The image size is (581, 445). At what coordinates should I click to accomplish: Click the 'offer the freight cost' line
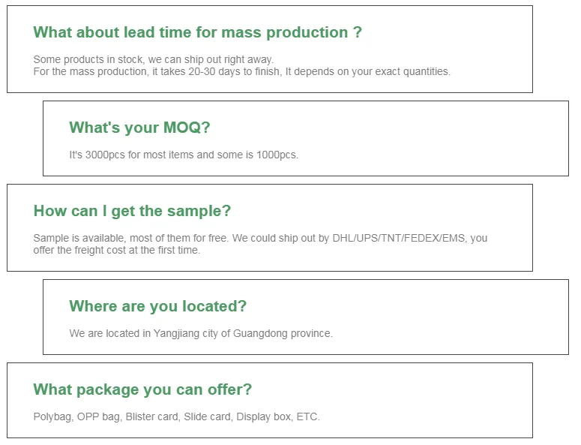click(x=116, y=251)
